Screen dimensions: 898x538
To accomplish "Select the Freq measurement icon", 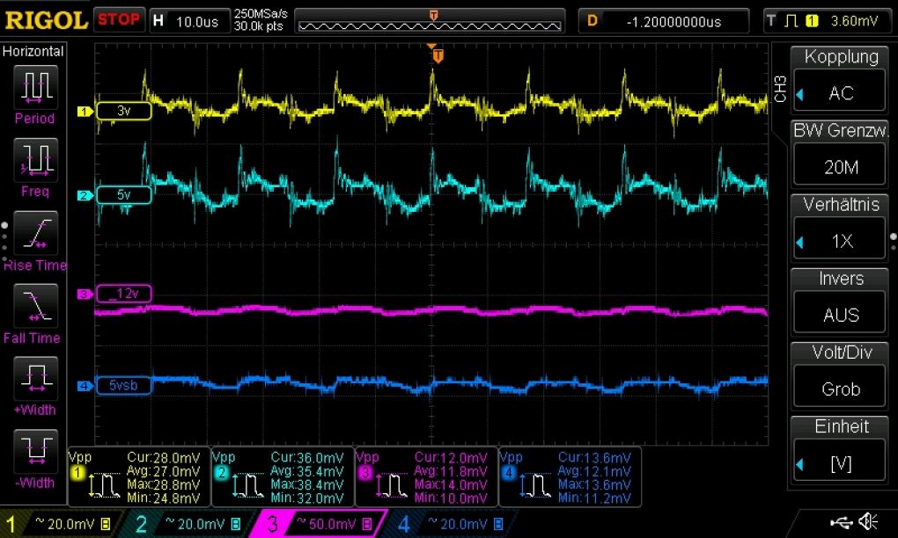I will tap(35, 159).
